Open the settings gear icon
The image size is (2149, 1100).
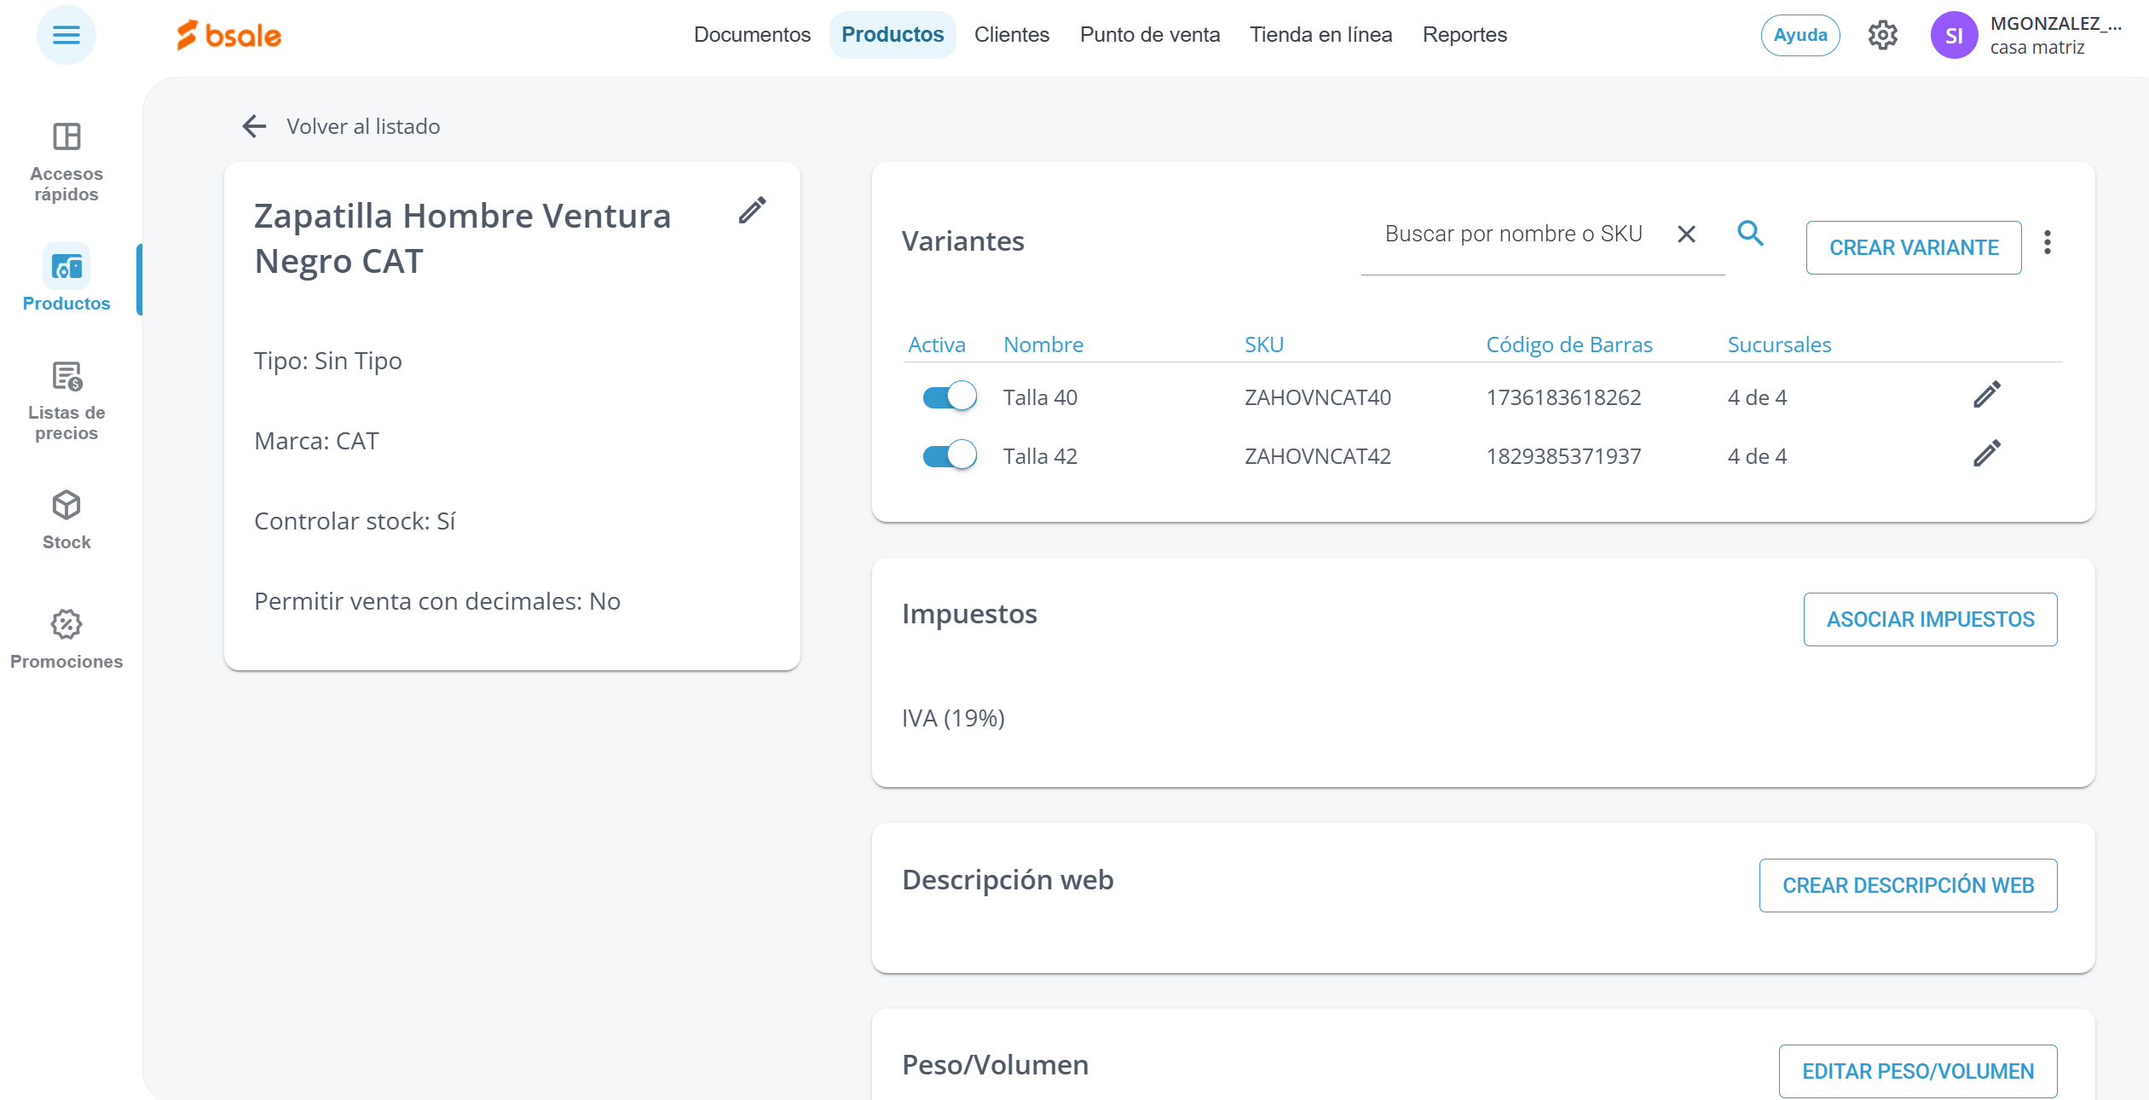click(1882, 35)
